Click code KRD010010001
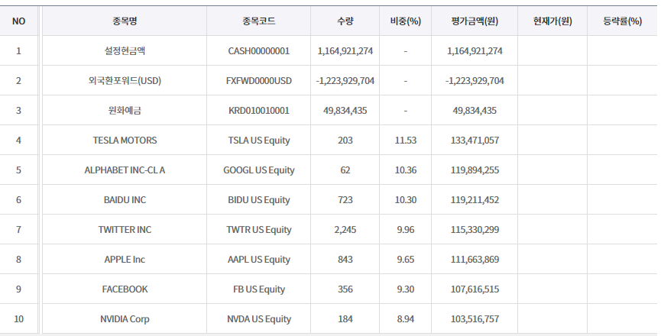 [259, 111]
